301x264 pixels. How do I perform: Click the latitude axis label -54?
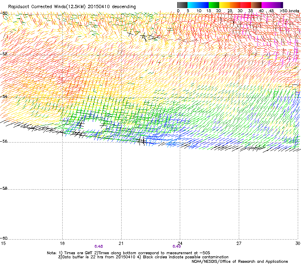coord(4,96)
